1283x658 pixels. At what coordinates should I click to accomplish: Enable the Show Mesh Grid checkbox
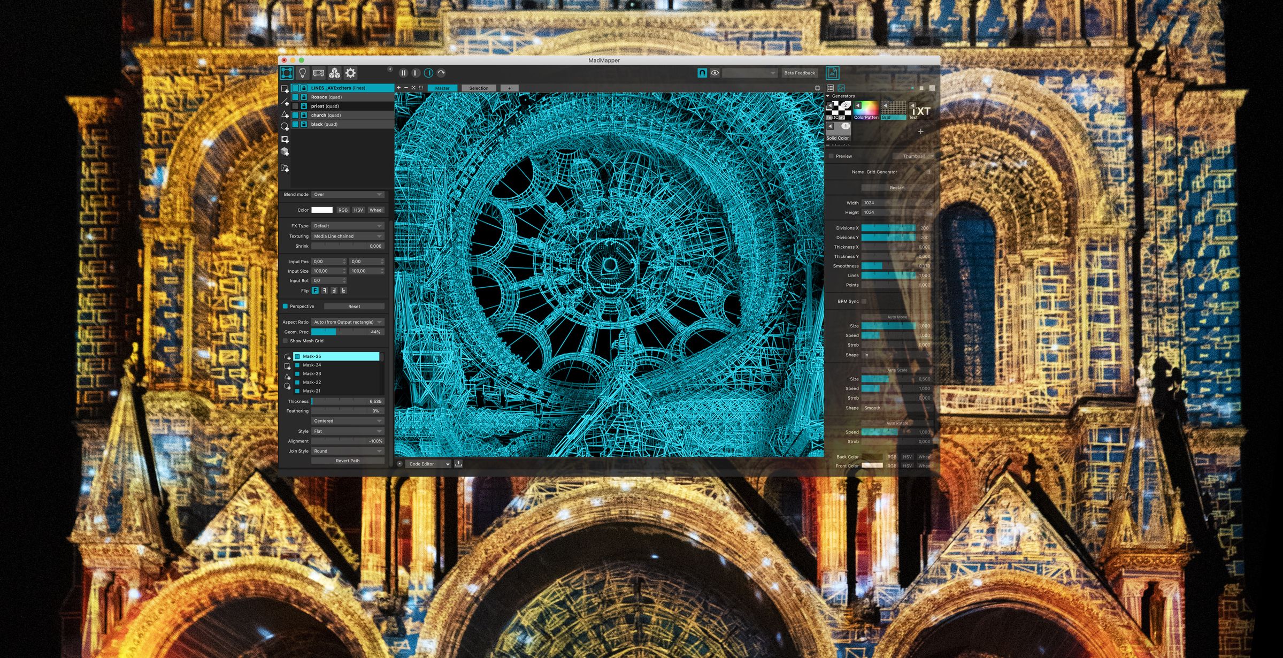[x=286, y=341]
